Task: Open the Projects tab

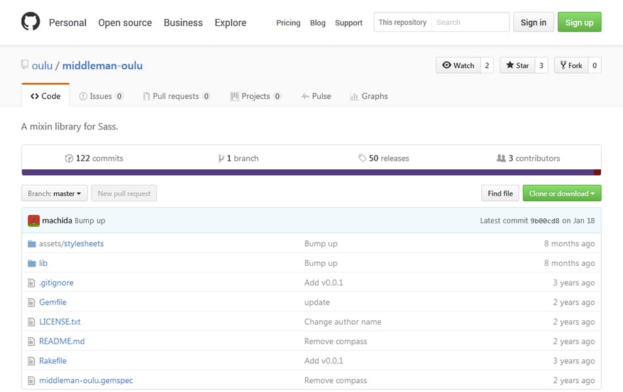Action: click(256, 96)
